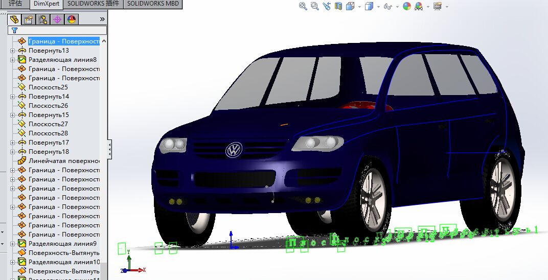Open the Hide/Show Items dropdown arrow
Screen dimensions: 548x280
pyautogui.click(x=397, y=7)
